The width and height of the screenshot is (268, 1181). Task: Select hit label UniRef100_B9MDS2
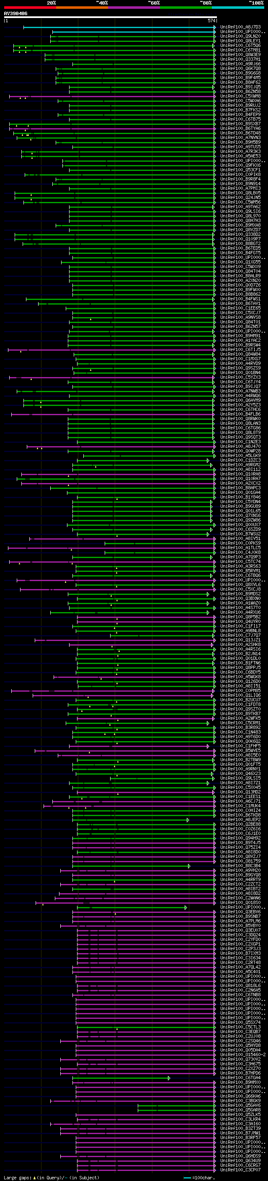(x=240, y=594)
